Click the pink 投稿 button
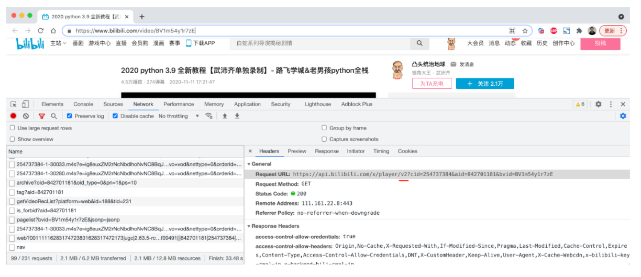 point(600,43)
